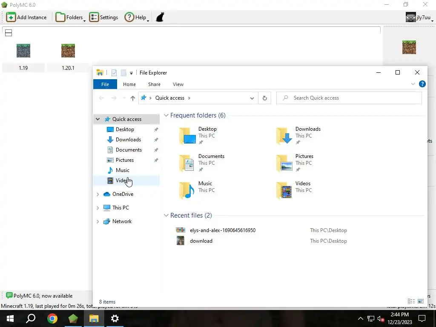Select the 1.19 Minecraft instance
This screenshot has height=327, width=436.
coord(23,57)
